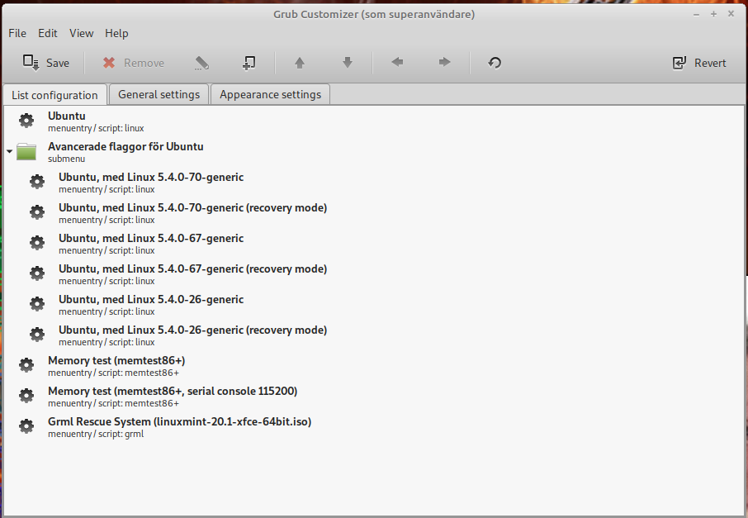Click the pencil edit entry icon
Screen dimensions: 748x518
pyautogui.click(x=201, y=63)
